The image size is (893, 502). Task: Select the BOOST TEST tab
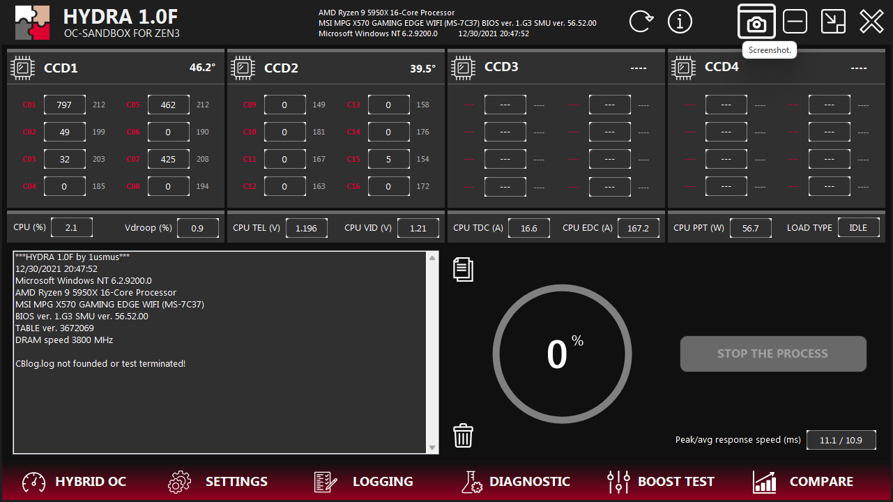pyautogui.click(x=661, y=482)
